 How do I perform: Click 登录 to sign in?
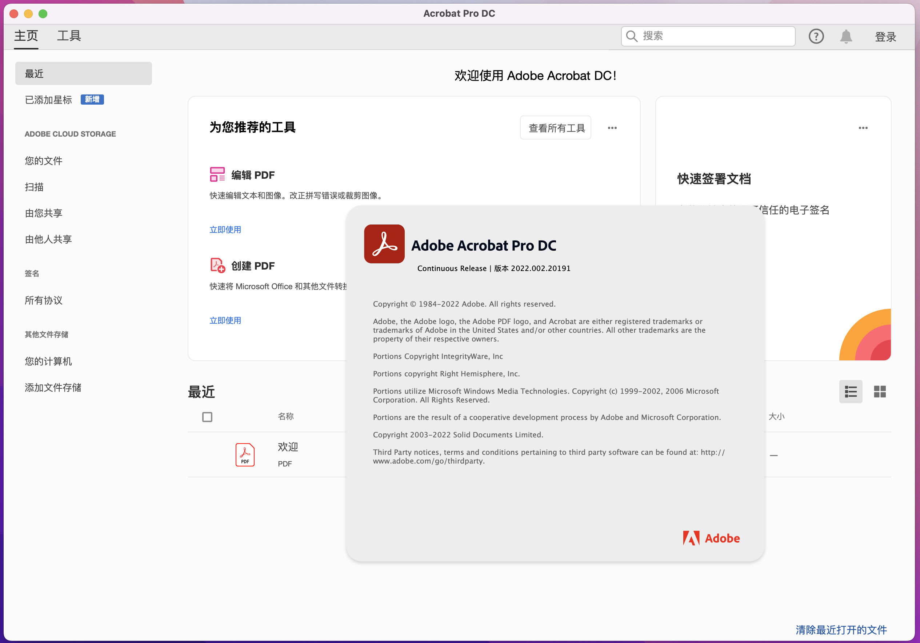point(885,37)
